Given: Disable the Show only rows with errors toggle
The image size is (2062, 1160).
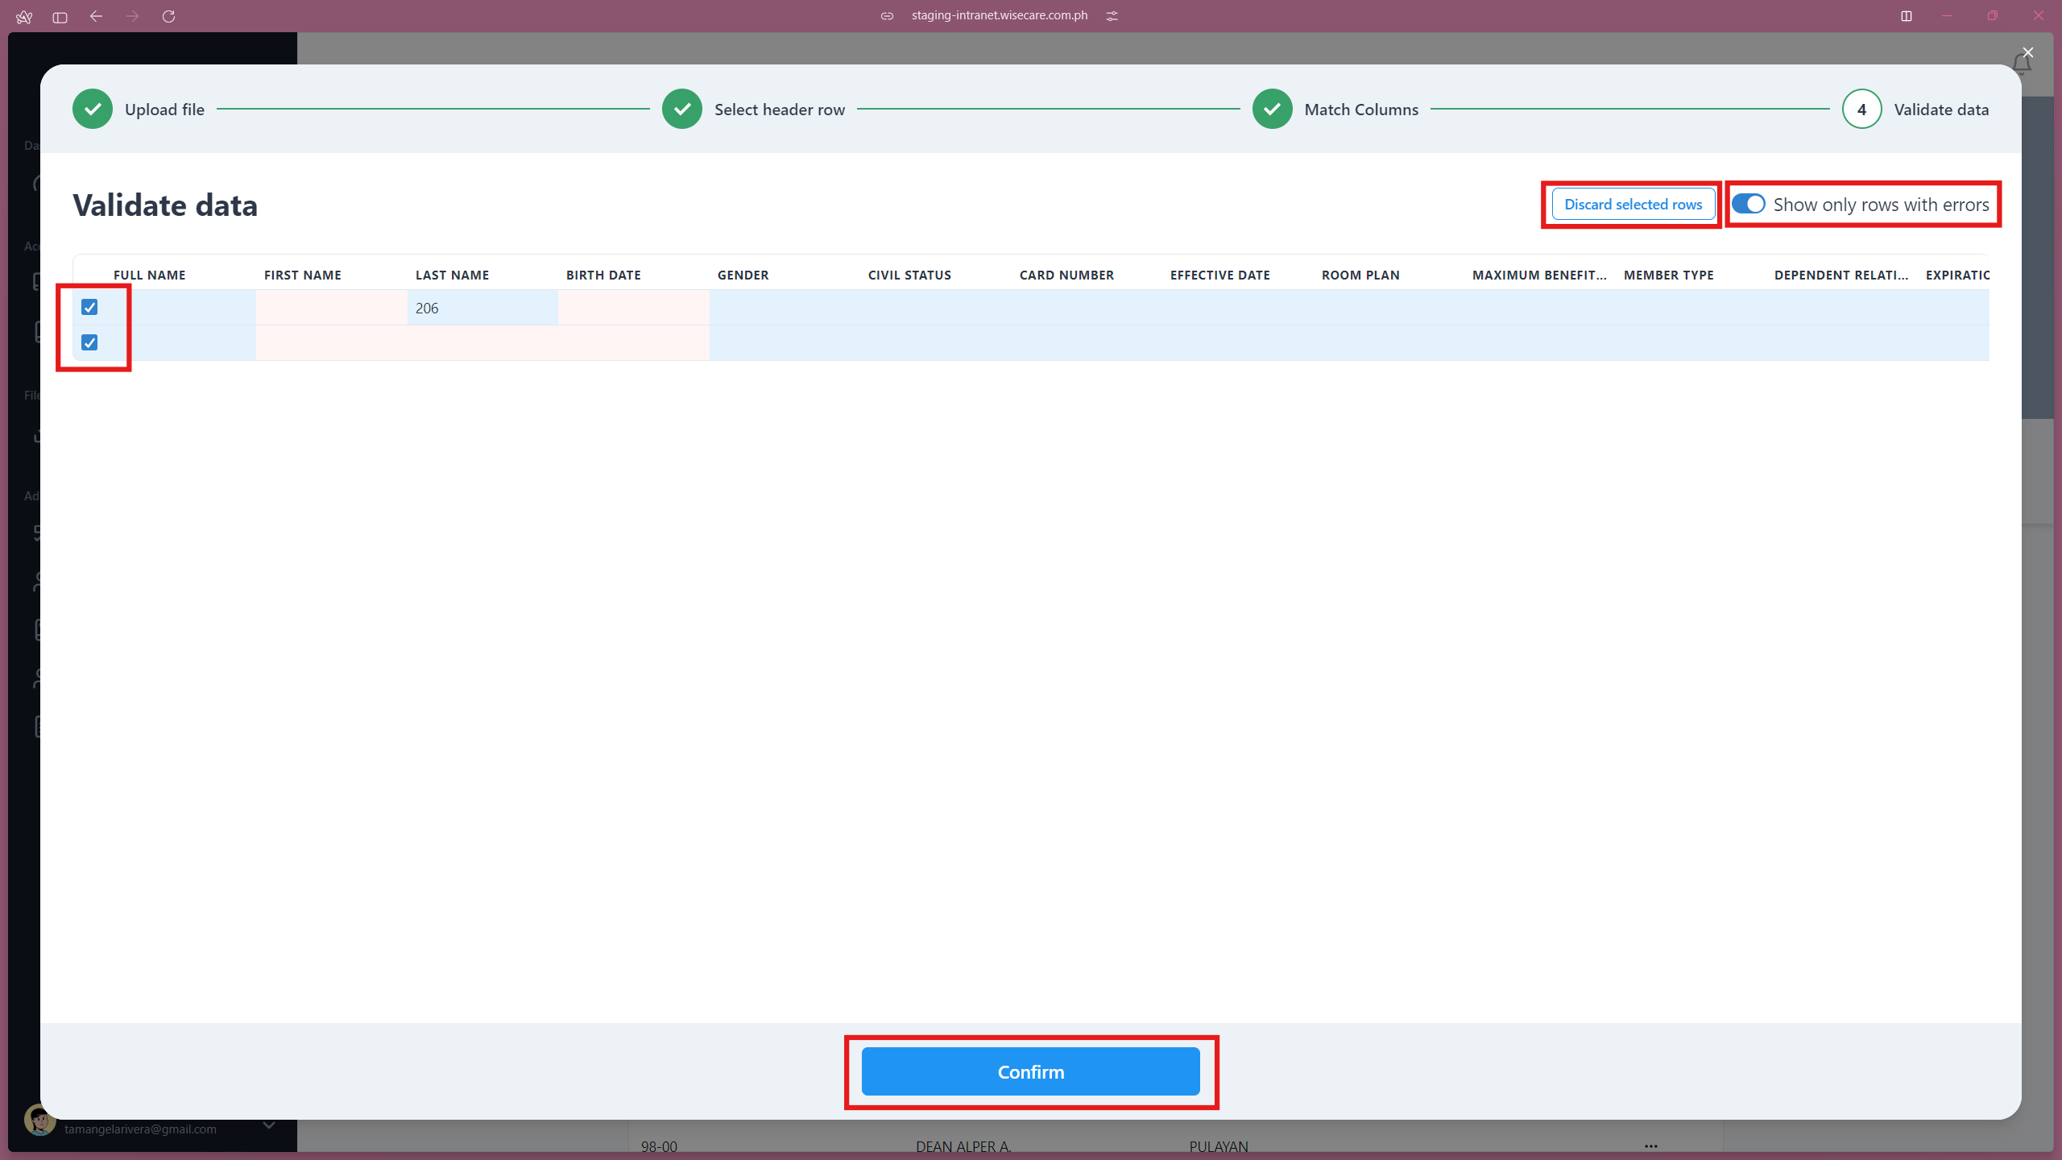Looking at the screenshot, I should pyautogui.click(x=1749, y=204).
